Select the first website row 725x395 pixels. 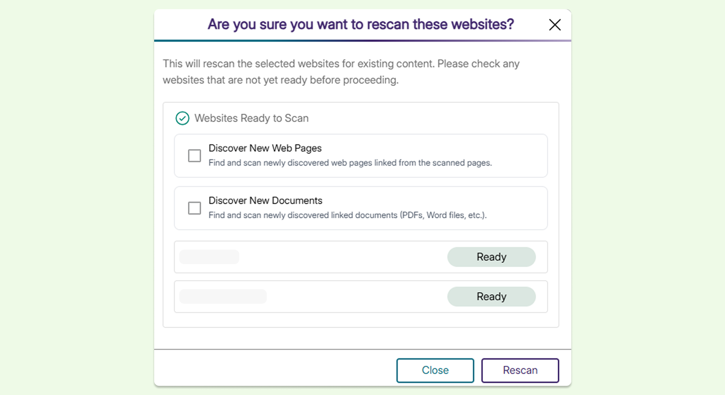point(361,257)
